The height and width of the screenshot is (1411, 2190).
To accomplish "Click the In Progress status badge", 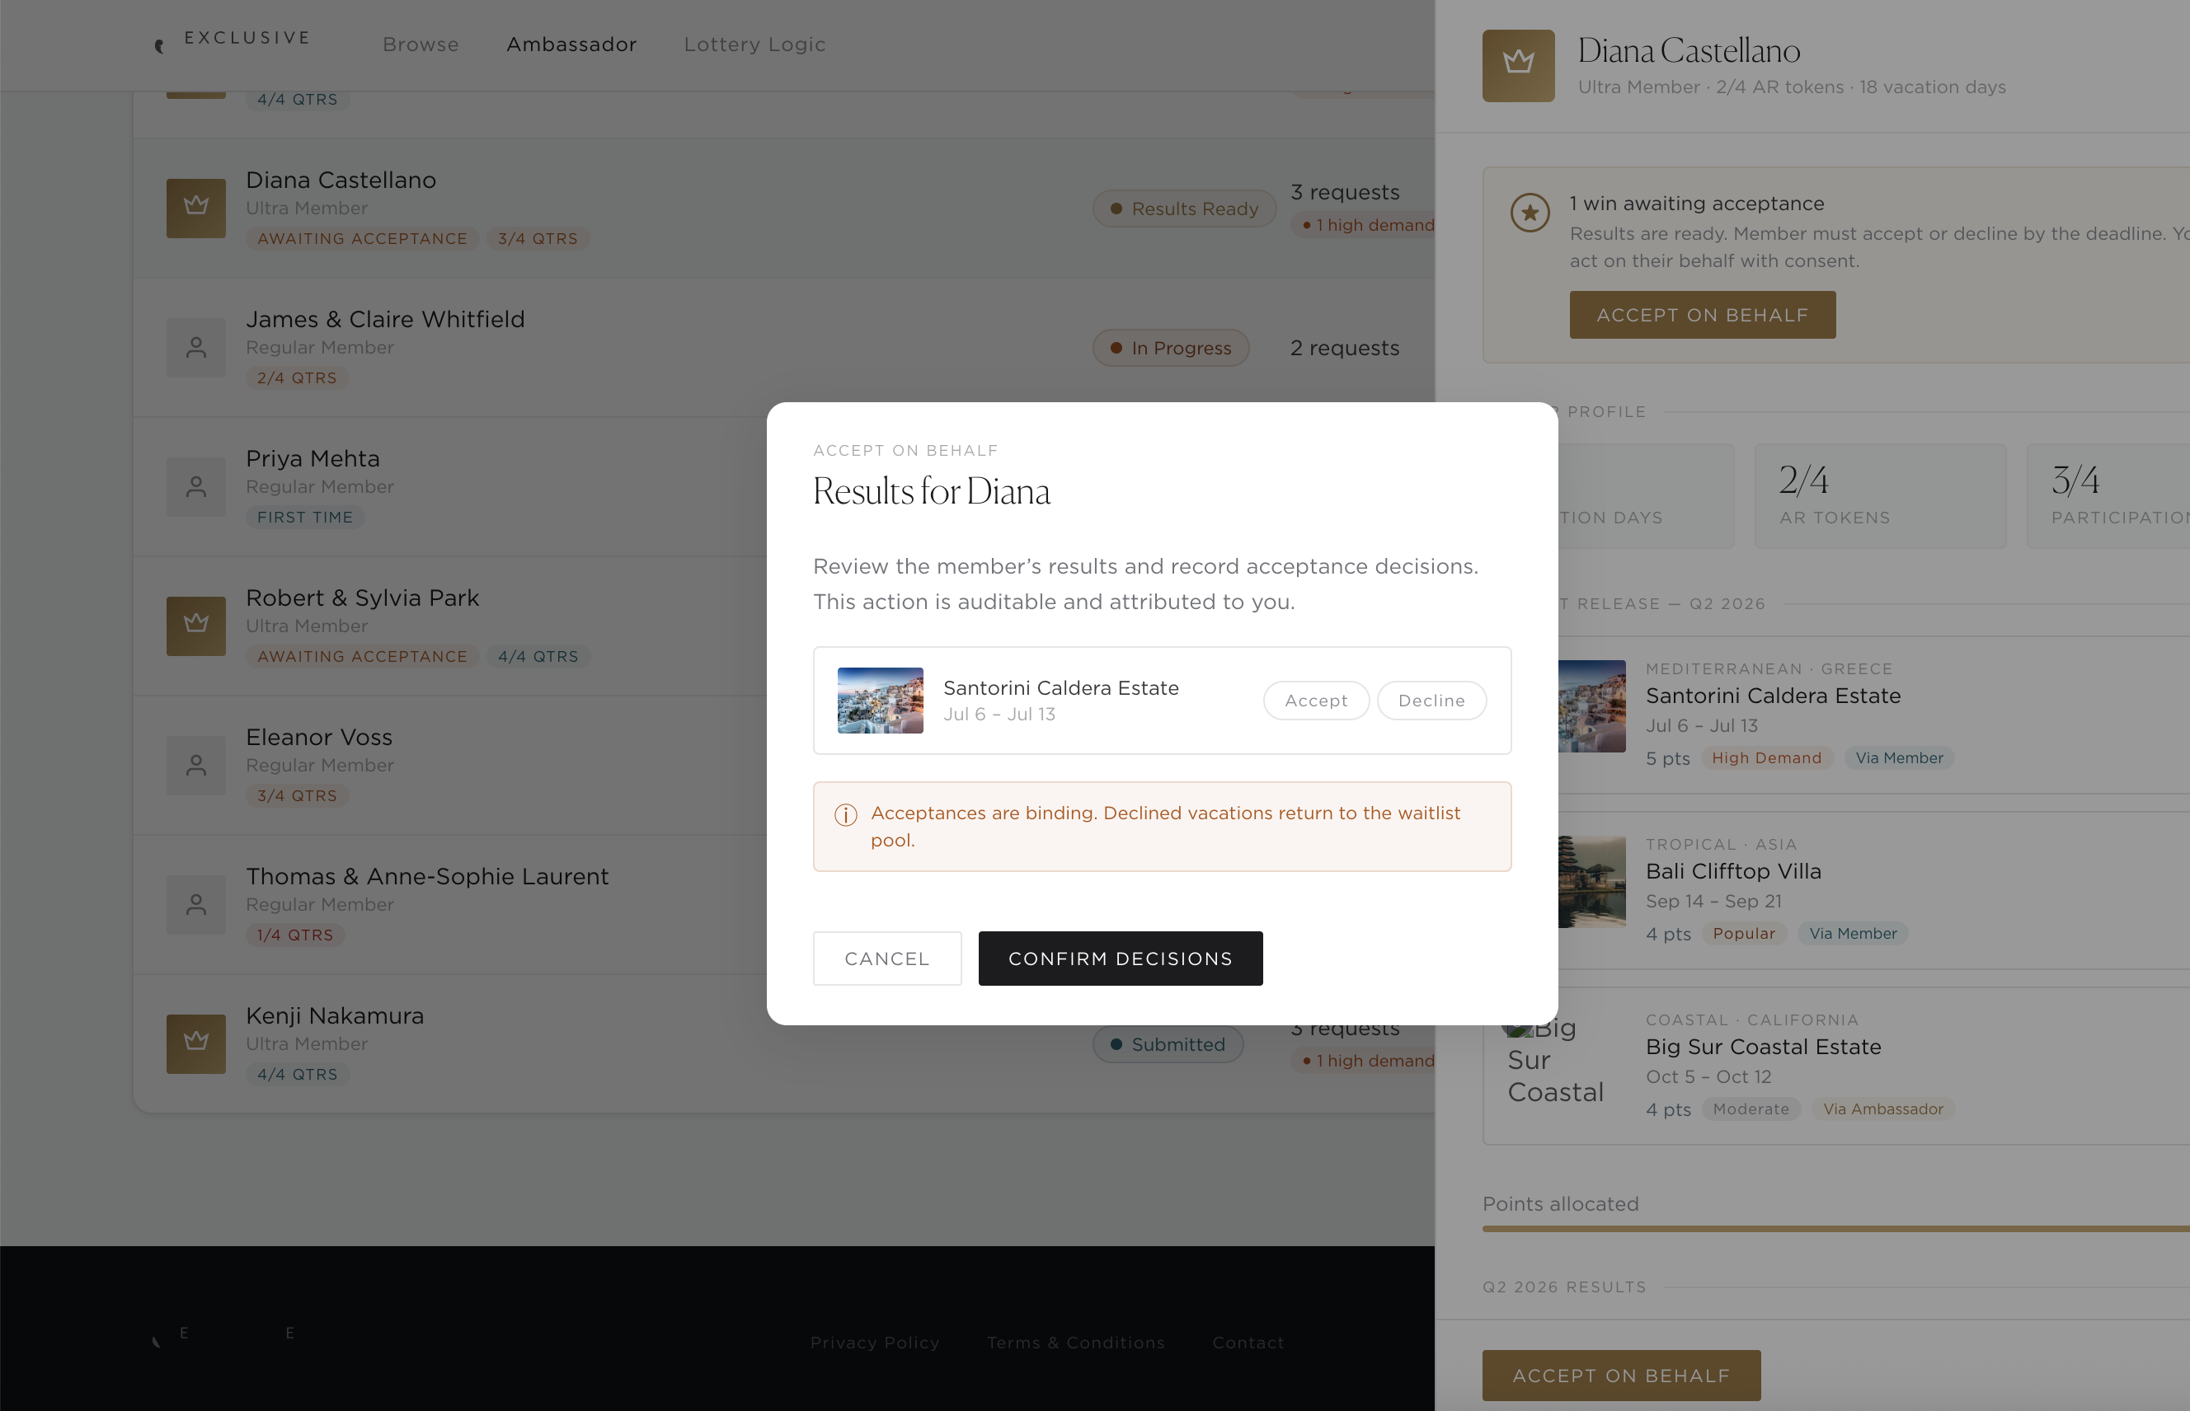I will tap(1171, 347).
